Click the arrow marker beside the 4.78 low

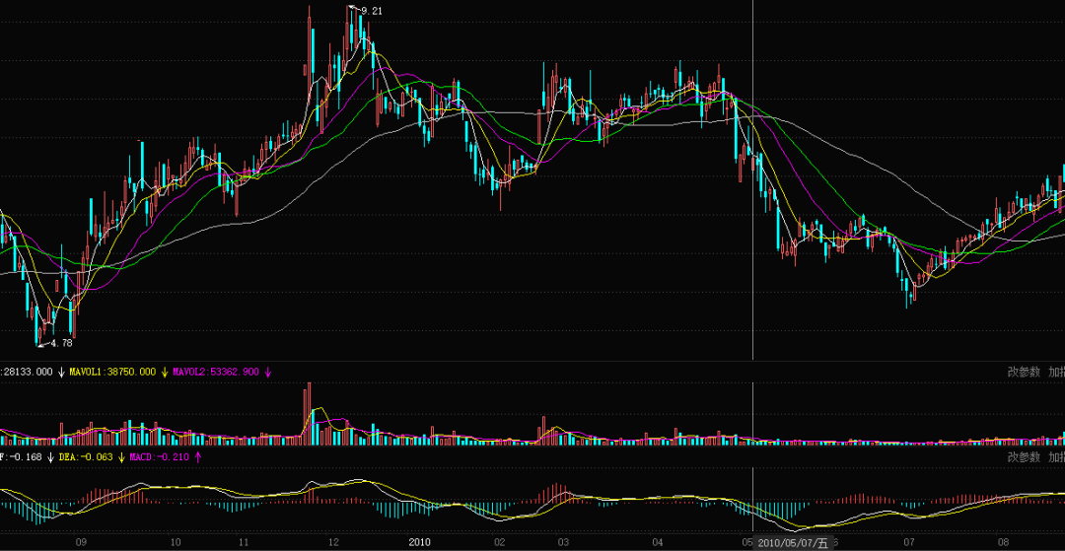click(x=42, y=343)
